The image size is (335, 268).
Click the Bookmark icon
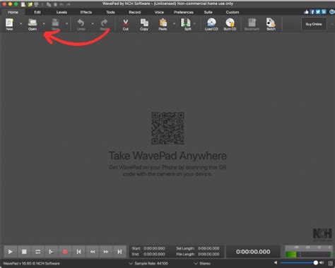tap(252, 24)
